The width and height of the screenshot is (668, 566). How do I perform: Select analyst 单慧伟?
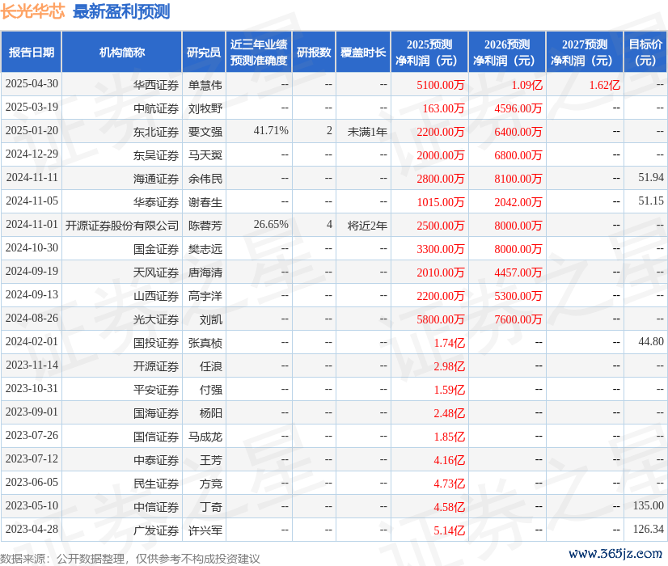coord(205,85)
